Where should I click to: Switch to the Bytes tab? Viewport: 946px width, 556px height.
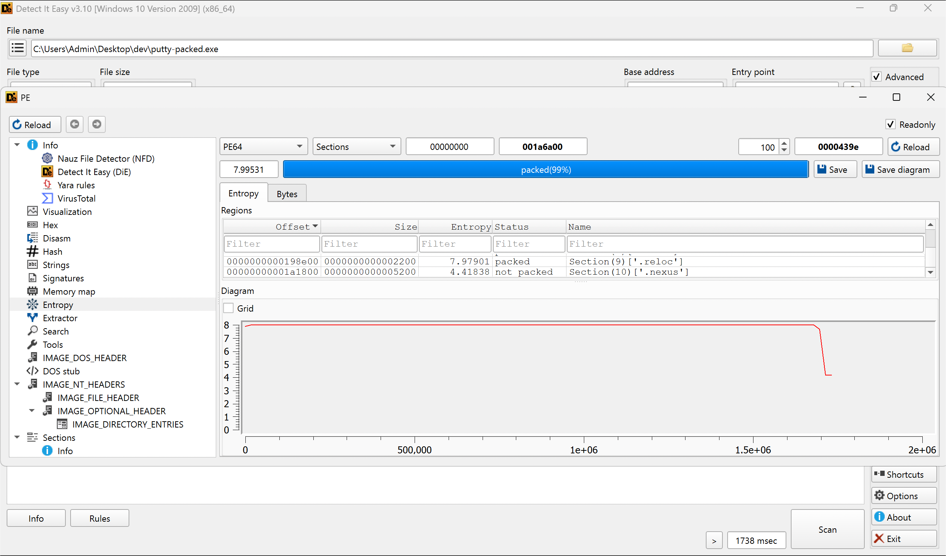click(x=287, y=194)
